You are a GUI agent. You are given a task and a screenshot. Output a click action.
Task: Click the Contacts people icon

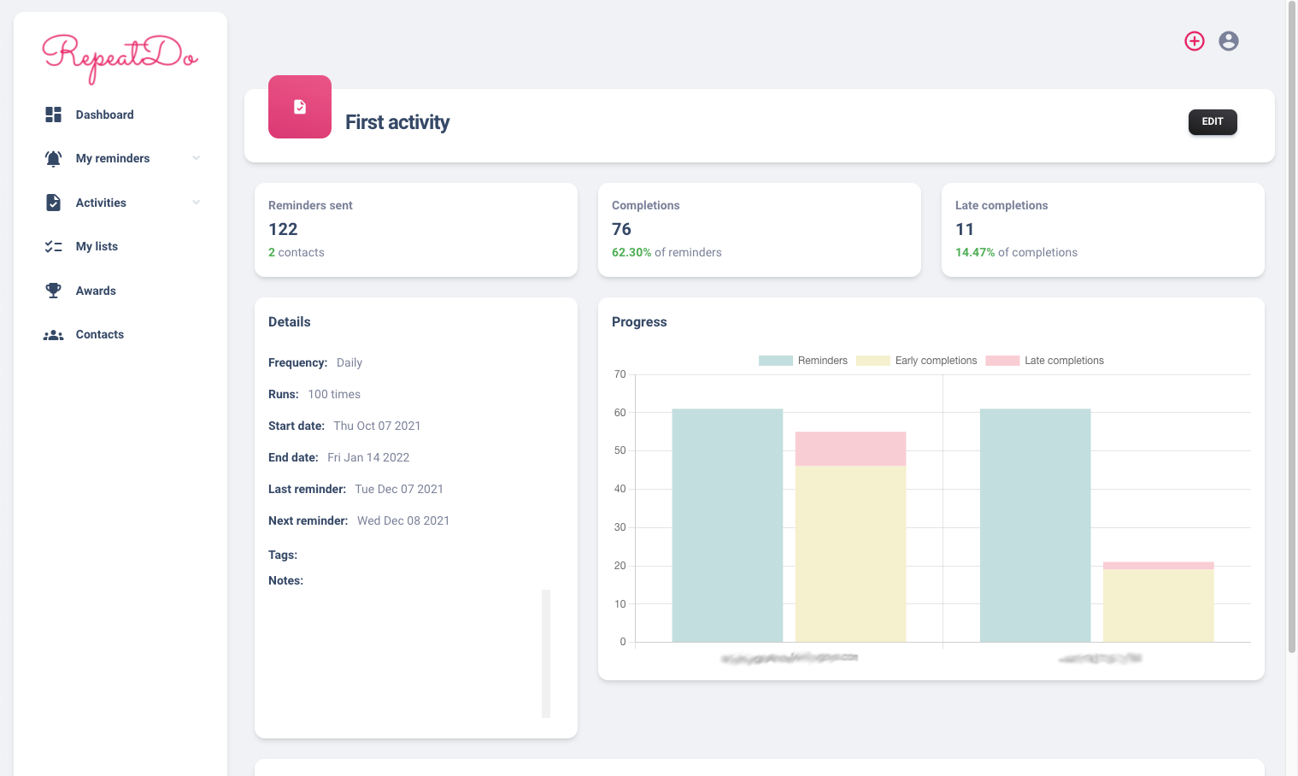[54, 335]
